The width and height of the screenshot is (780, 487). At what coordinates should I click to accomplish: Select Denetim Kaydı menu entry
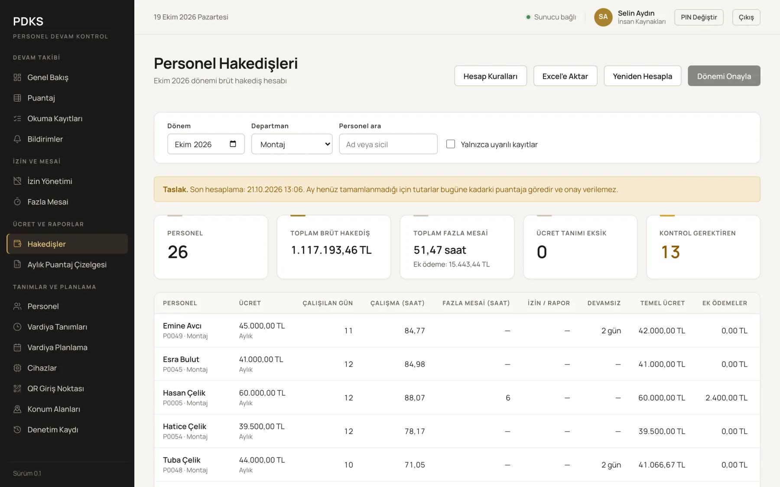pos(67,429)
